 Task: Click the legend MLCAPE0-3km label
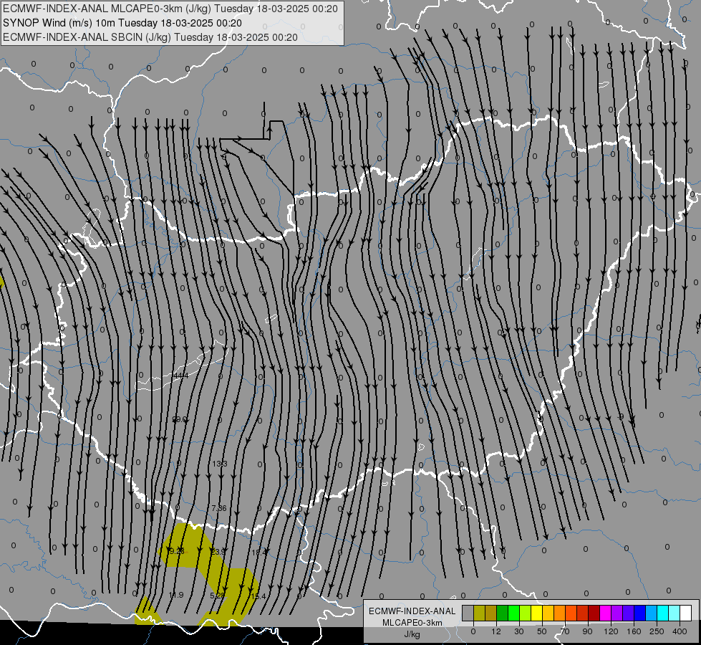click(412, 623)
